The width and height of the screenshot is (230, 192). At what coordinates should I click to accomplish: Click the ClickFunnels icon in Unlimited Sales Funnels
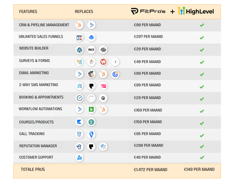click(x=79, y=37)
